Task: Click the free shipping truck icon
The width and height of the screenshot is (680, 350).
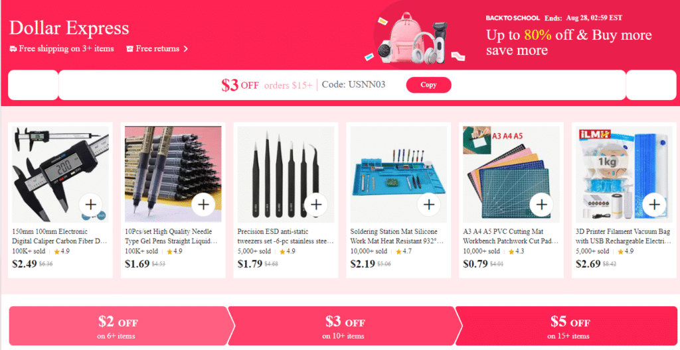Action: (13, 49)
